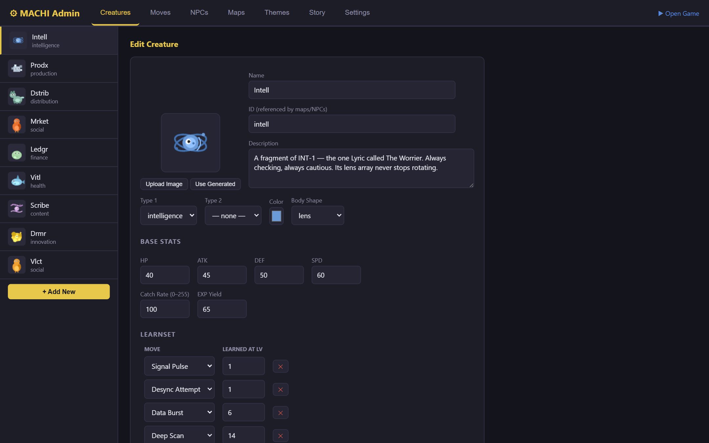This screenshot has width=709, height=443.
Task: Select the Drmr yellow creature icon
Action: click(17, 237)
